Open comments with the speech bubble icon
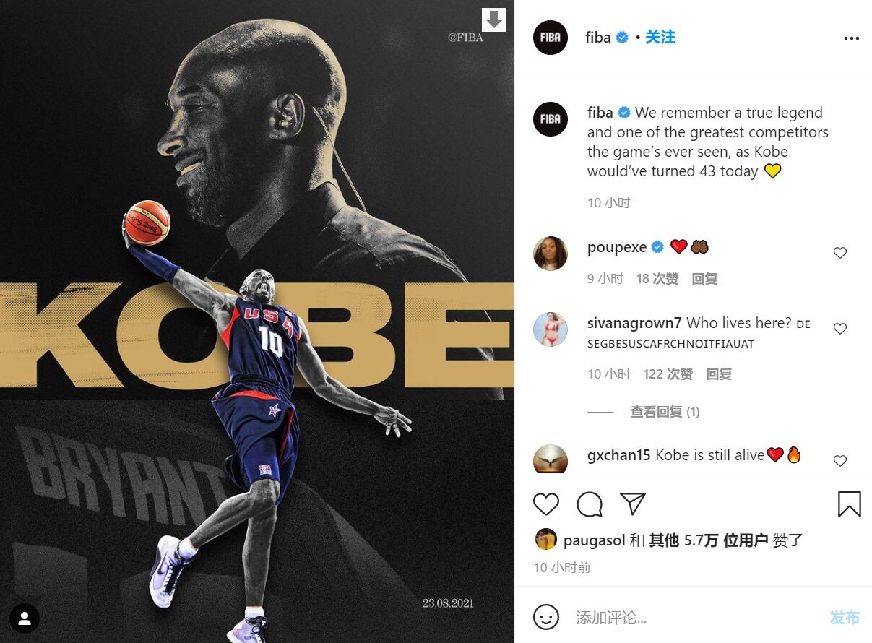872x643 pixels. click(x=590, y=504)
